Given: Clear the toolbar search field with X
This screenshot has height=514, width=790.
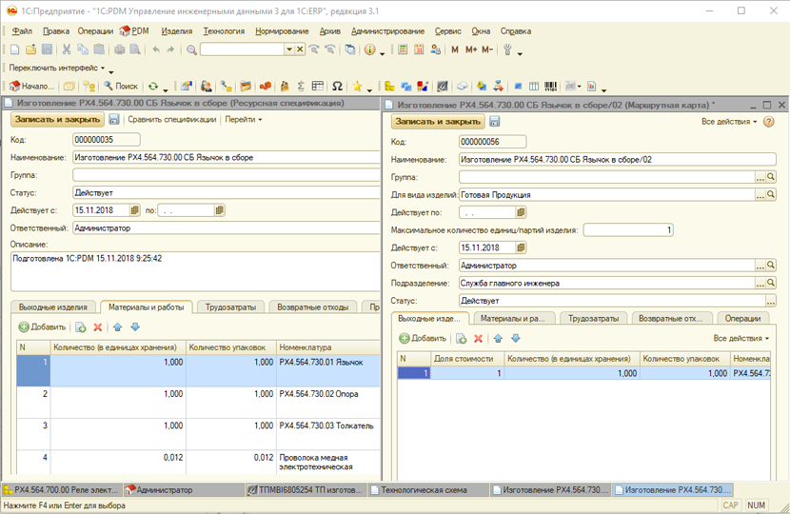Looking at the screenshot, I should click(300, 49).
